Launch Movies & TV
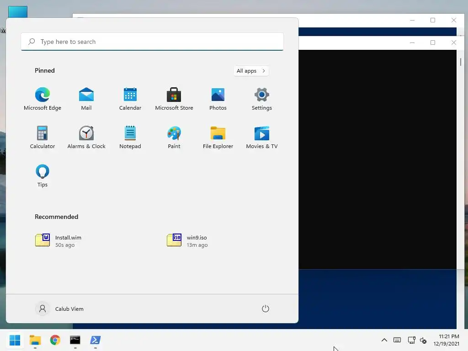 [x=262, y=137]
